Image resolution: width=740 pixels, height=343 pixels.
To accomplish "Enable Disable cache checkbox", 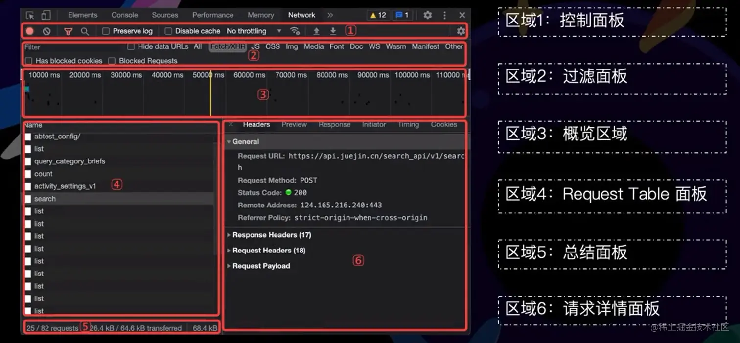I will coord(168,31).
